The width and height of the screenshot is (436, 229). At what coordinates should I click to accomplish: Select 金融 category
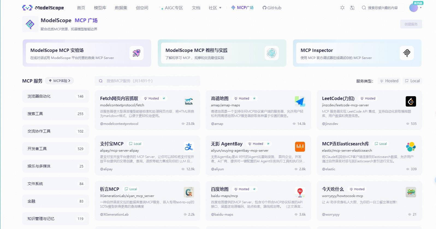(56, 201)
